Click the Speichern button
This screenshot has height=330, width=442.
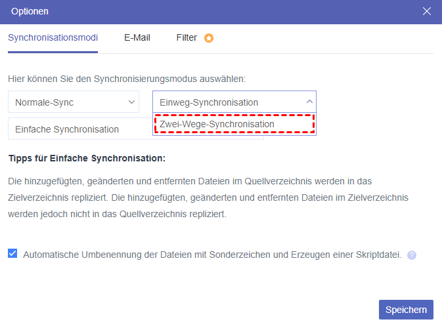pos(406,310)
